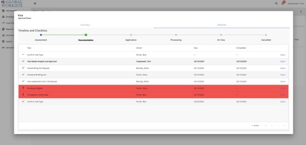Screen dimensions: 306x145
Task: Click the dash icon on the first Confirm Visa Type row
Action: [23, 54]
